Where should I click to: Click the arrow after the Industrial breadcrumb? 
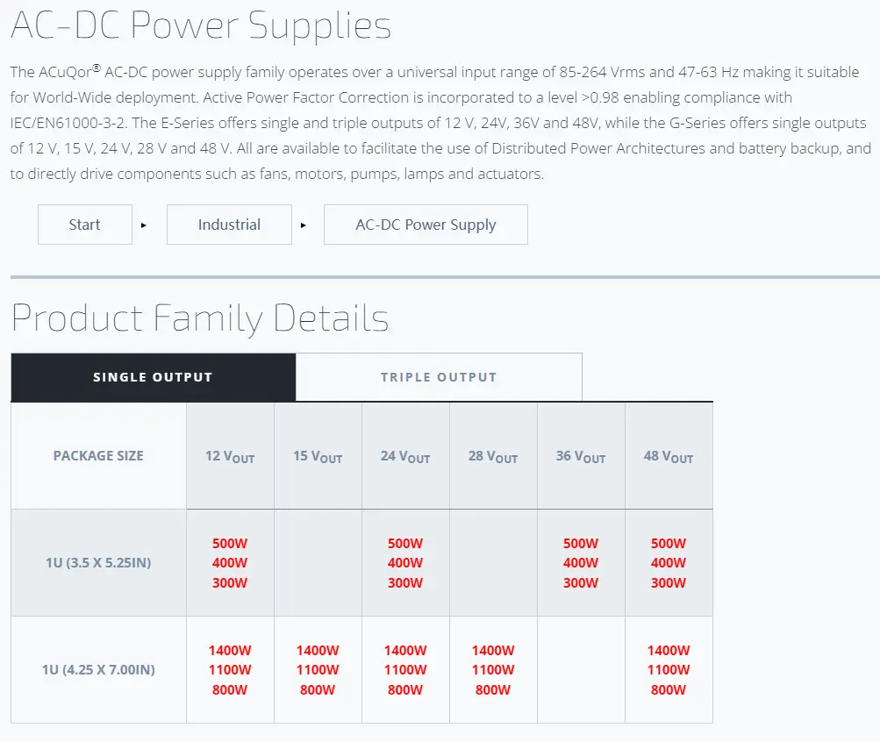click(304, 225)
